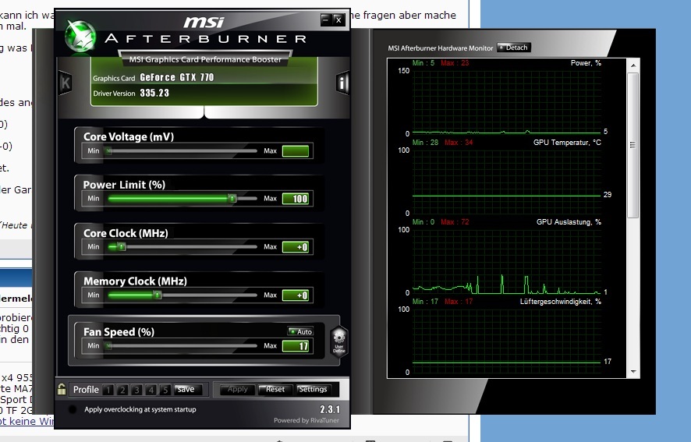Select profile slot 4
The width and height of the screenshot is (691, 442).
tap(151, 390)
